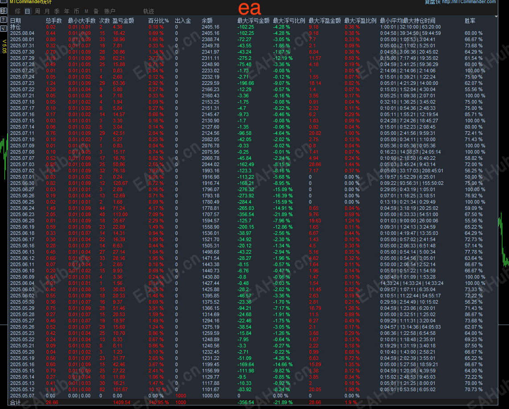
Task: Select the 2025.08.04 date row
Action: coord(22,33)
